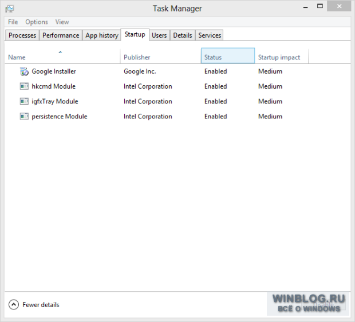Click Medium impact of hkcmd Module
This screenshot has width=355, height=322.
(x=270, y=86)
